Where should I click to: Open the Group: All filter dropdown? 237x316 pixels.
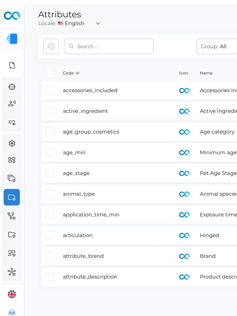217,46
